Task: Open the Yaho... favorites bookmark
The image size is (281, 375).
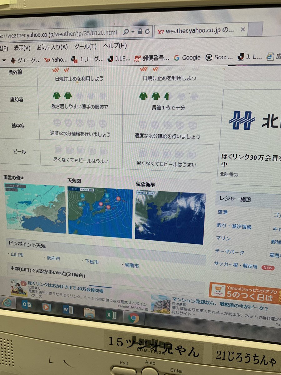Action: 56,59
